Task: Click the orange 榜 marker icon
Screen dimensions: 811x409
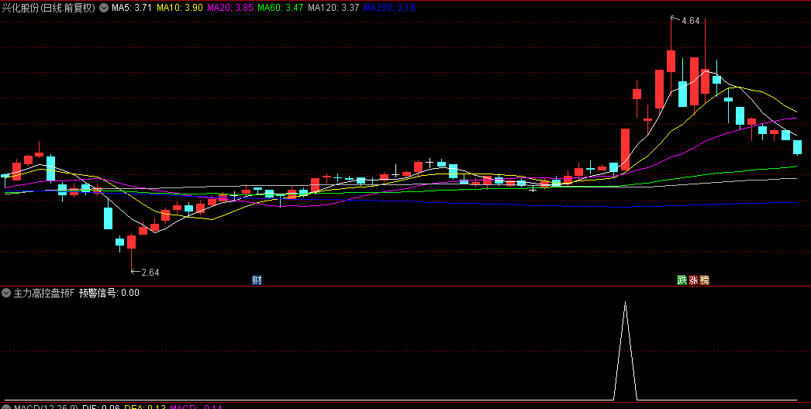Action: (704, 280)
